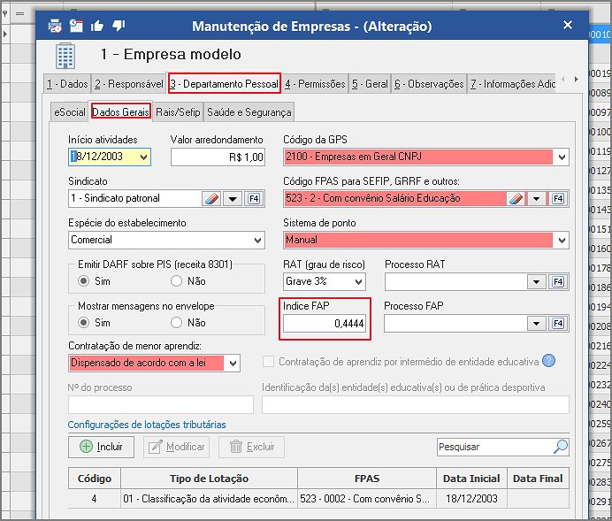This screenshot has height=521, width=612.
Task: Expand the RAT grau de risco dropdown
Action: click(x=357, y=282)
